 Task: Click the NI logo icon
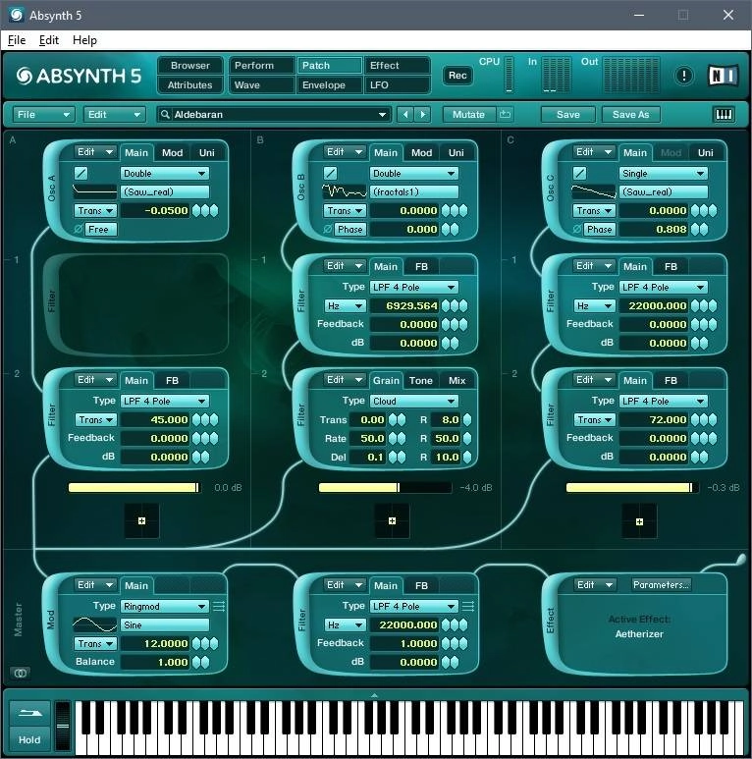[x=723, y=76]
